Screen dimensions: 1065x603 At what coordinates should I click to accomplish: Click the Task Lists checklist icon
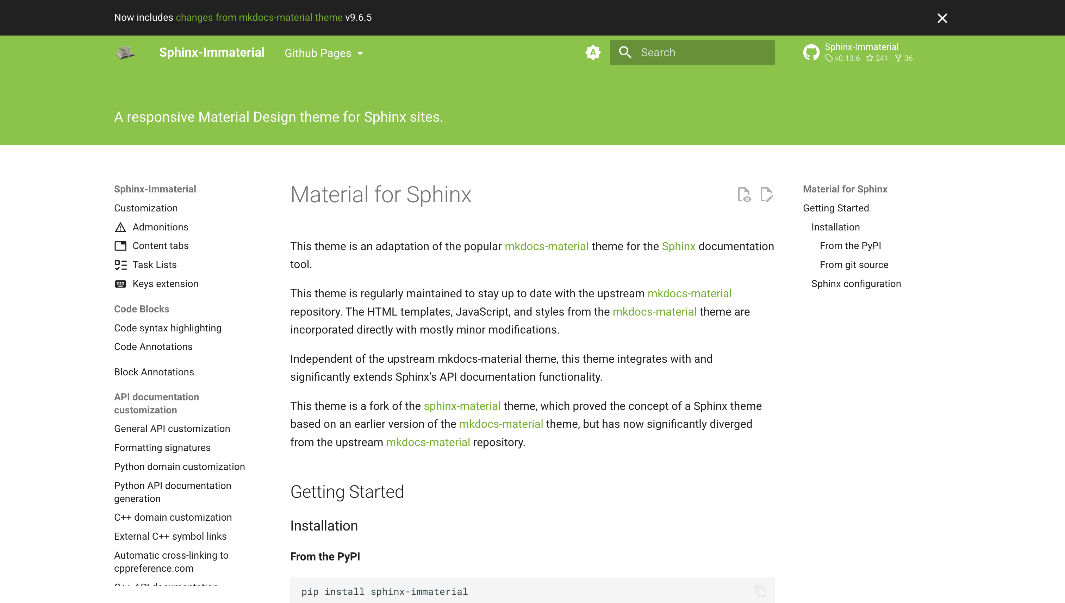point(120,265)
